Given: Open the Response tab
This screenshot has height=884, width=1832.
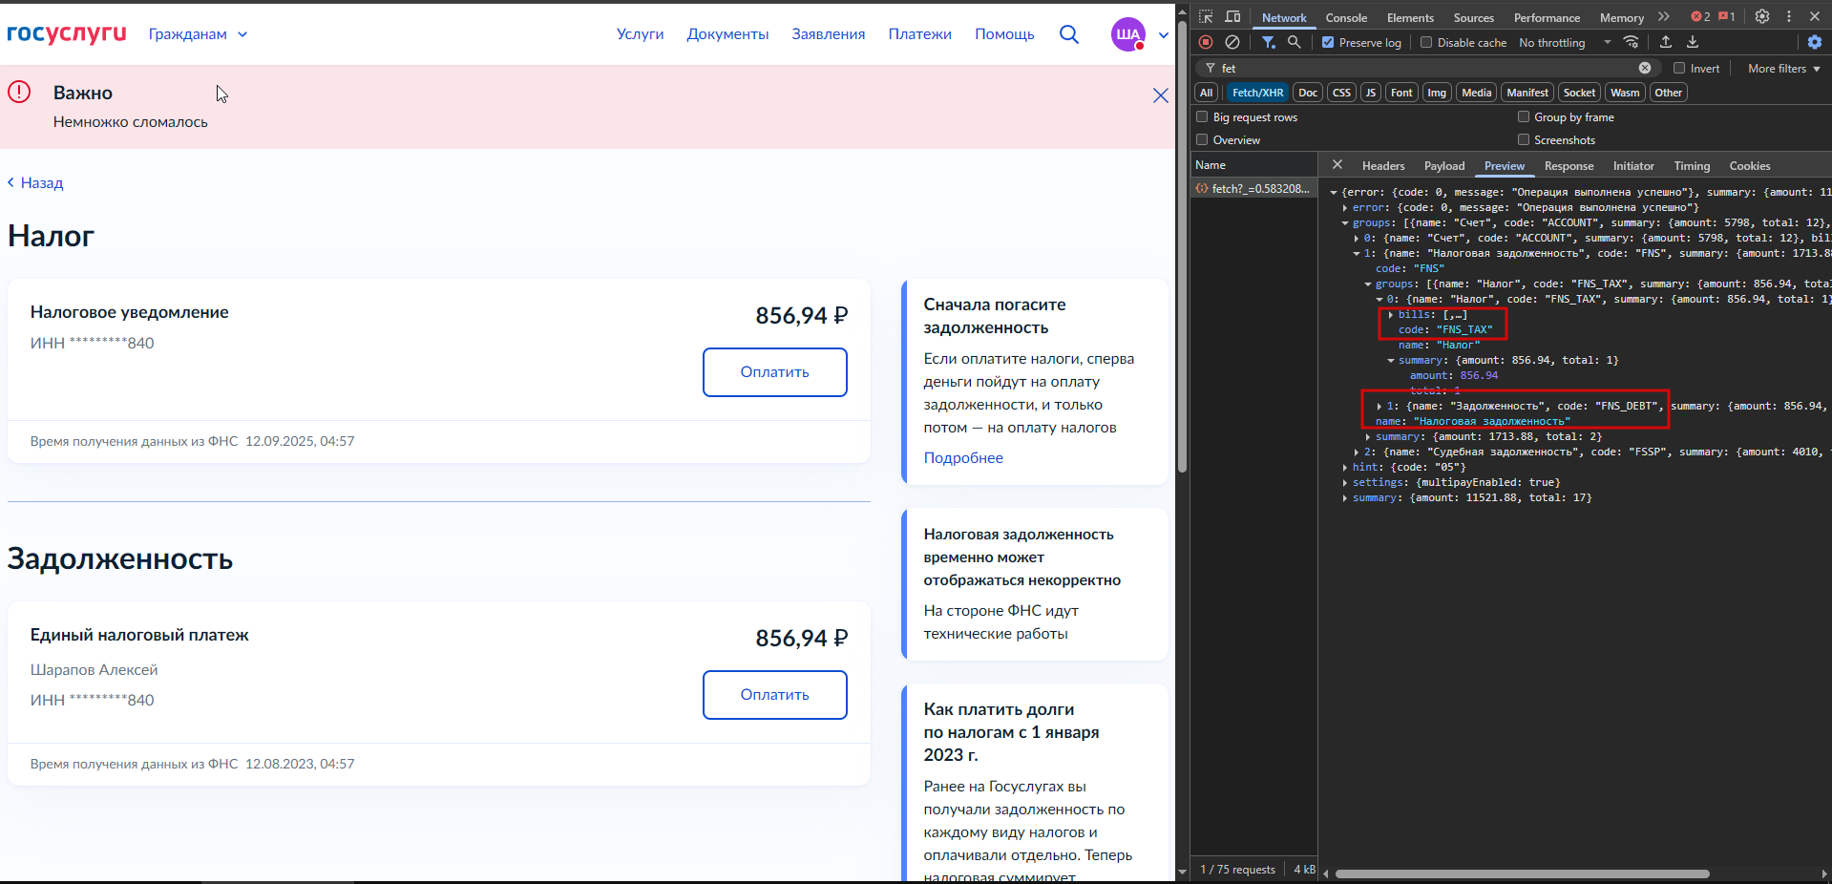Looking at the screenshot, I should point(1569,165).
